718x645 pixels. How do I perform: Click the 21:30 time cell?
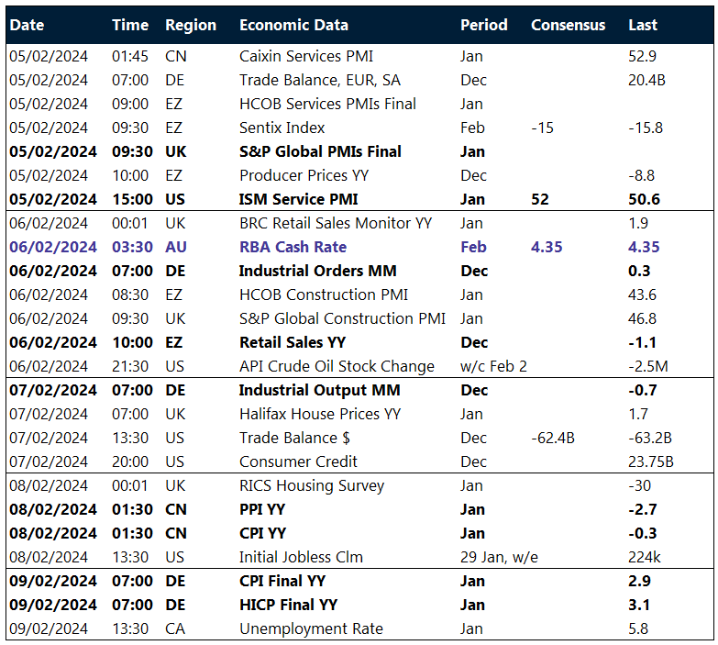(130, 366)
